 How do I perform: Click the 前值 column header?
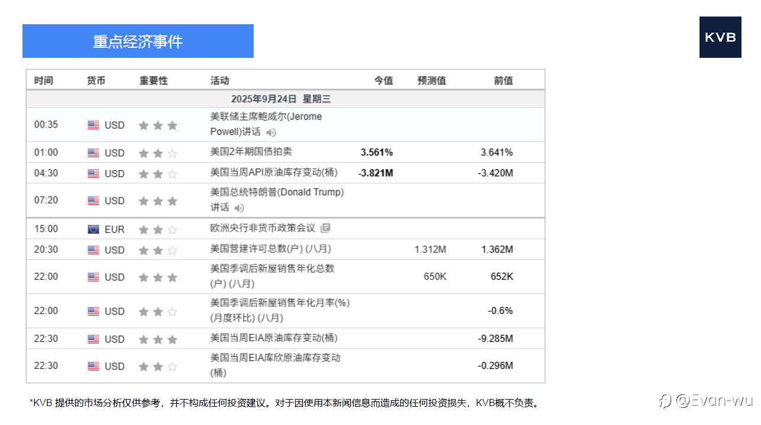(x=503, y=80)
